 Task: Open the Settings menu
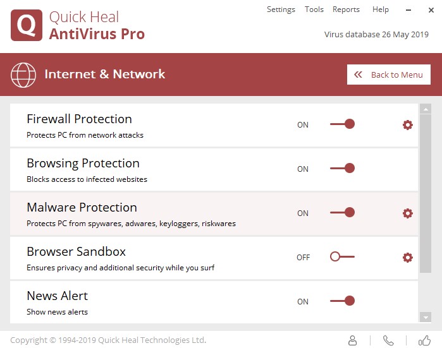click(281, 9)
